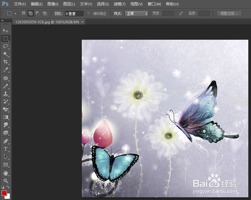Swap foreground and background colors
Image resolution: width=251 pixels, height=200 pixels.
coord(8,187)
